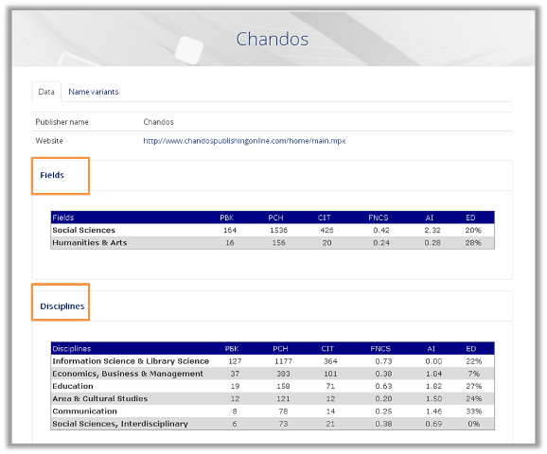Click PCH column header in Fields table
The image size is (547, 454).
pos(275,218)
